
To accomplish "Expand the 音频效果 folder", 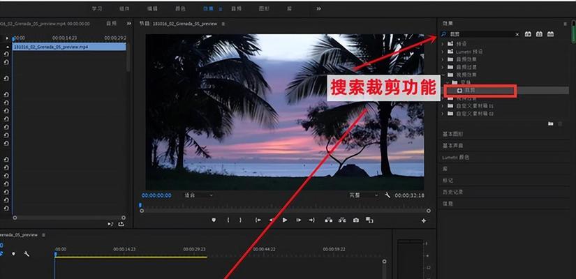I will click(442, 59).
